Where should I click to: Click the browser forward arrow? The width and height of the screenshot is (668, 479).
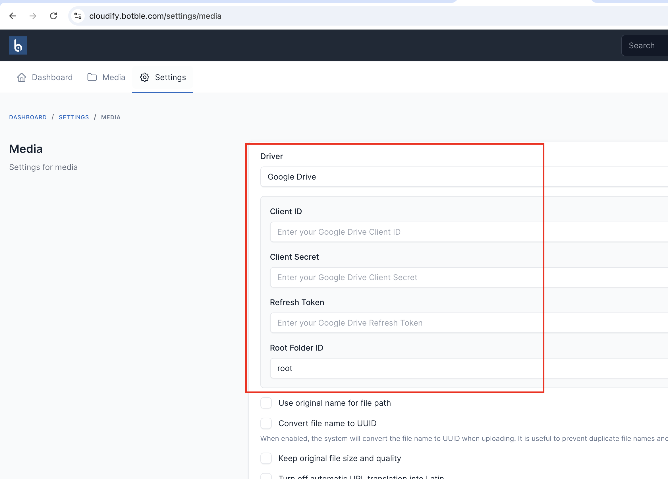(x=33, y=16)
